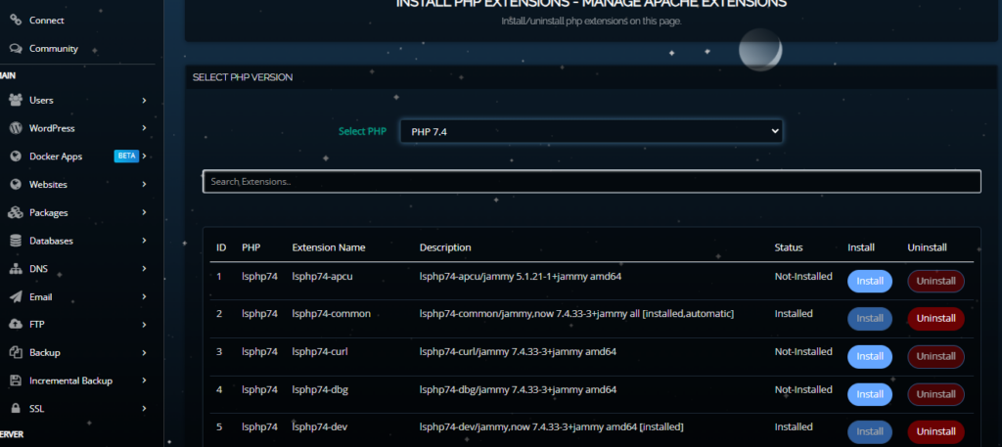Click the WordPress logo icon
1002x447 pixels.
point(16,128)
